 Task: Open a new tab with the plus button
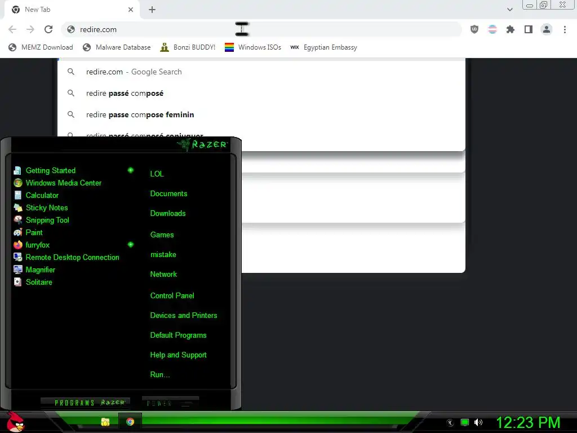[152, 10]
